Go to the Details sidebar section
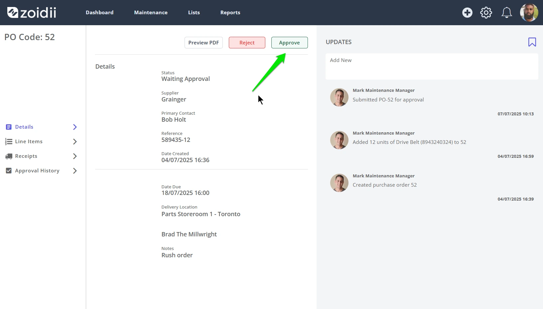Image resolution: width=543 pixels, height=309 pixels. (24, 127)
